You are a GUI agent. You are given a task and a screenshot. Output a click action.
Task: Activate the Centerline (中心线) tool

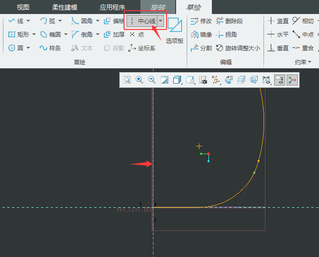coord(142,21)
